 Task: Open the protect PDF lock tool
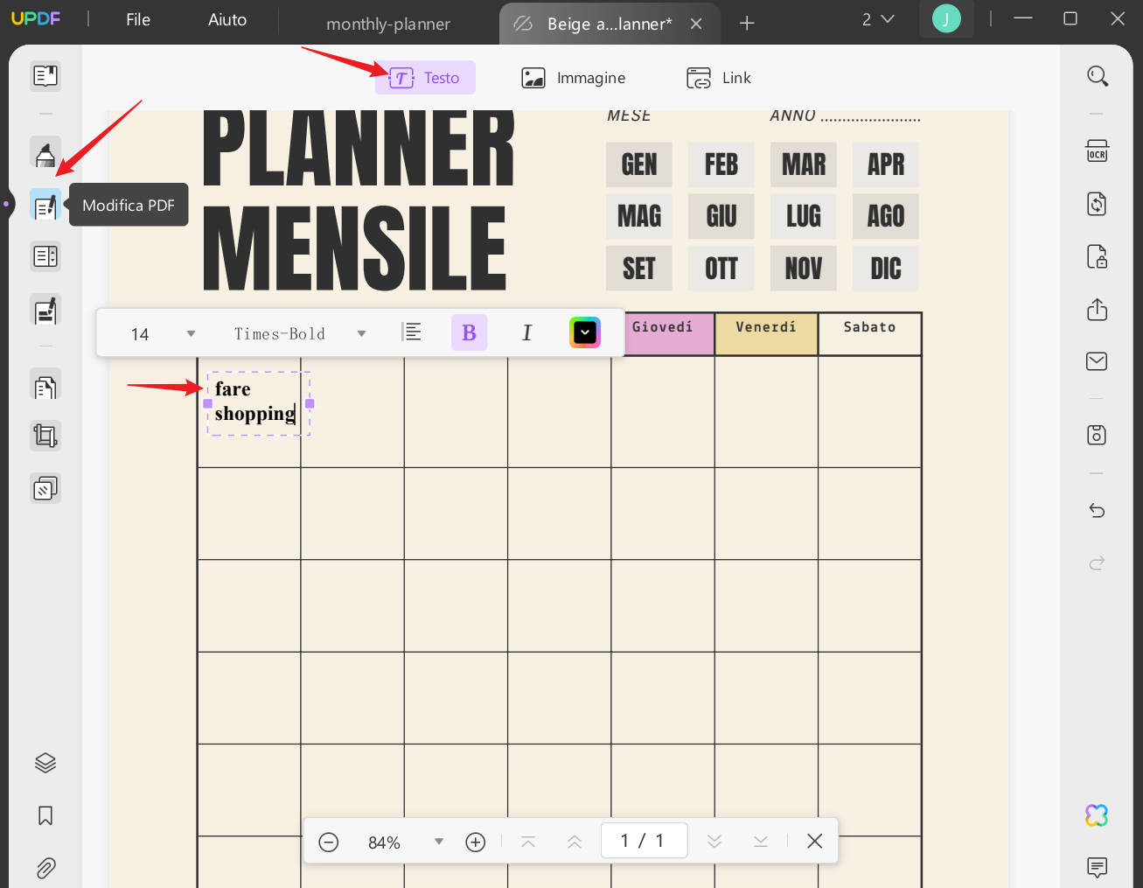click(1098, 256)
